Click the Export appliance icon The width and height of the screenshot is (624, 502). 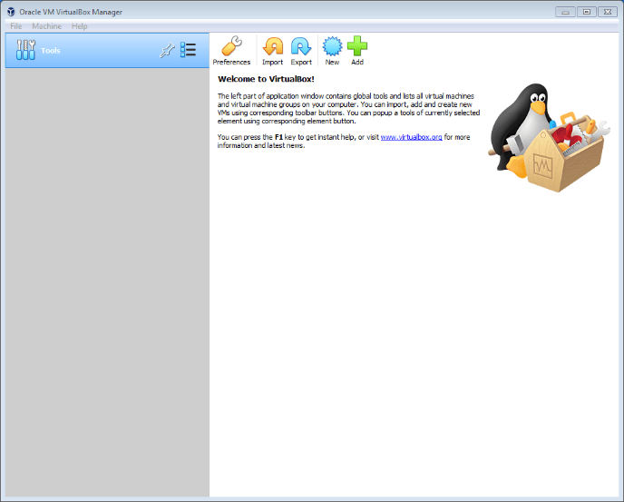(x=301, y=46)
